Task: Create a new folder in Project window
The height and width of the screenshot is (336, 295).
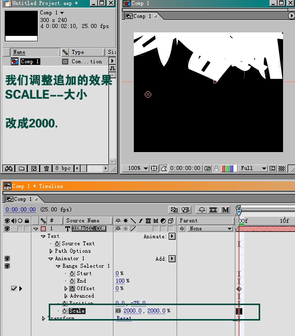Action: [21, 168]
